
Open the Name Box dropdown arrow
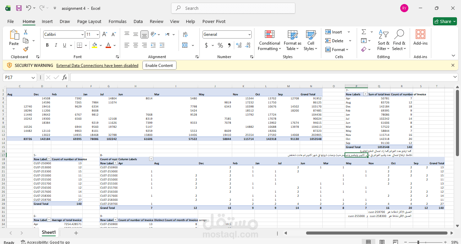(33, 78)
